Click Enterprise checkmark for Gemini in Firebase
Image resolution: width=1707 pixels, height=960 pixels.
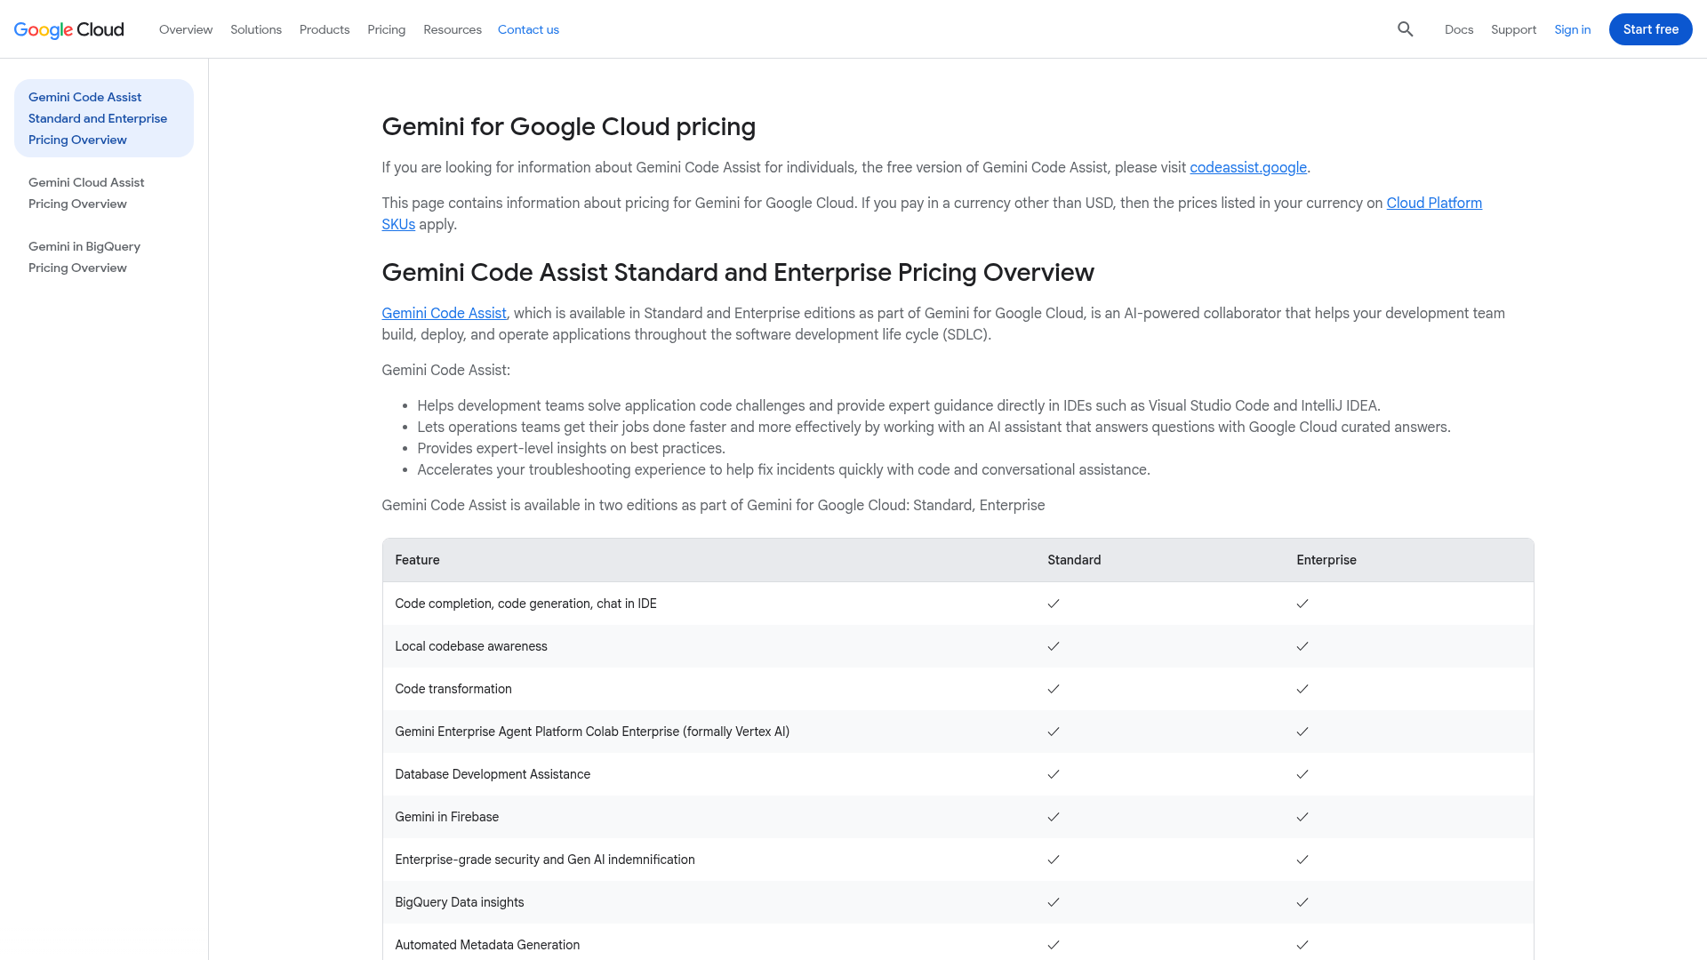pyautogui.click(x=1302, y=817)
